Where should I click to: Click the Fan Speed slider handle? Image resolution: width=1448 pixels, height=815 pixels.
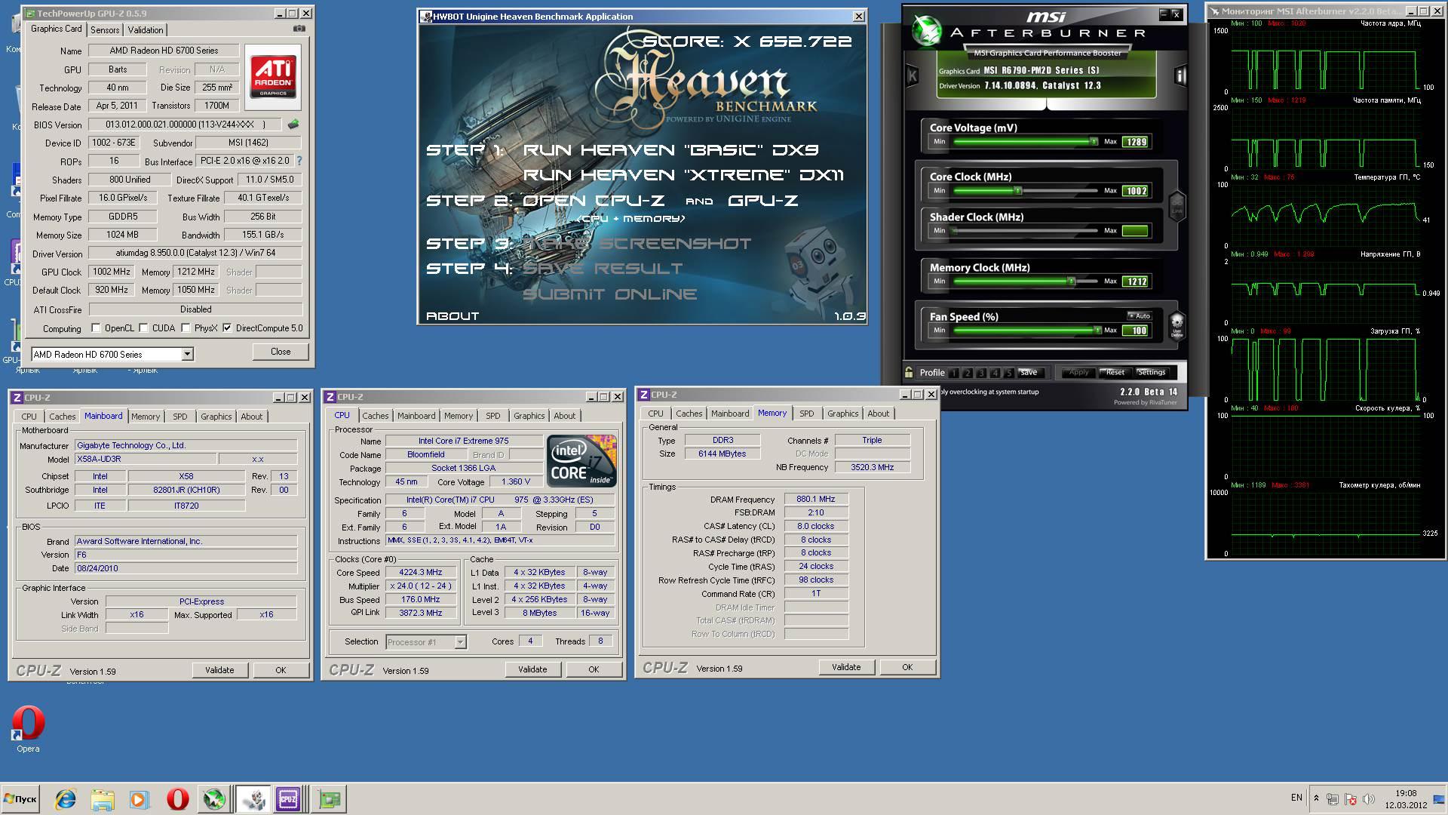coord(1097,331)
